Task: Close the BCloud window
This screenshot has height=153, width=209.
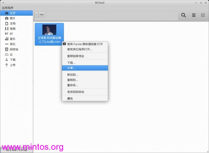Action: tap(206, 3)
